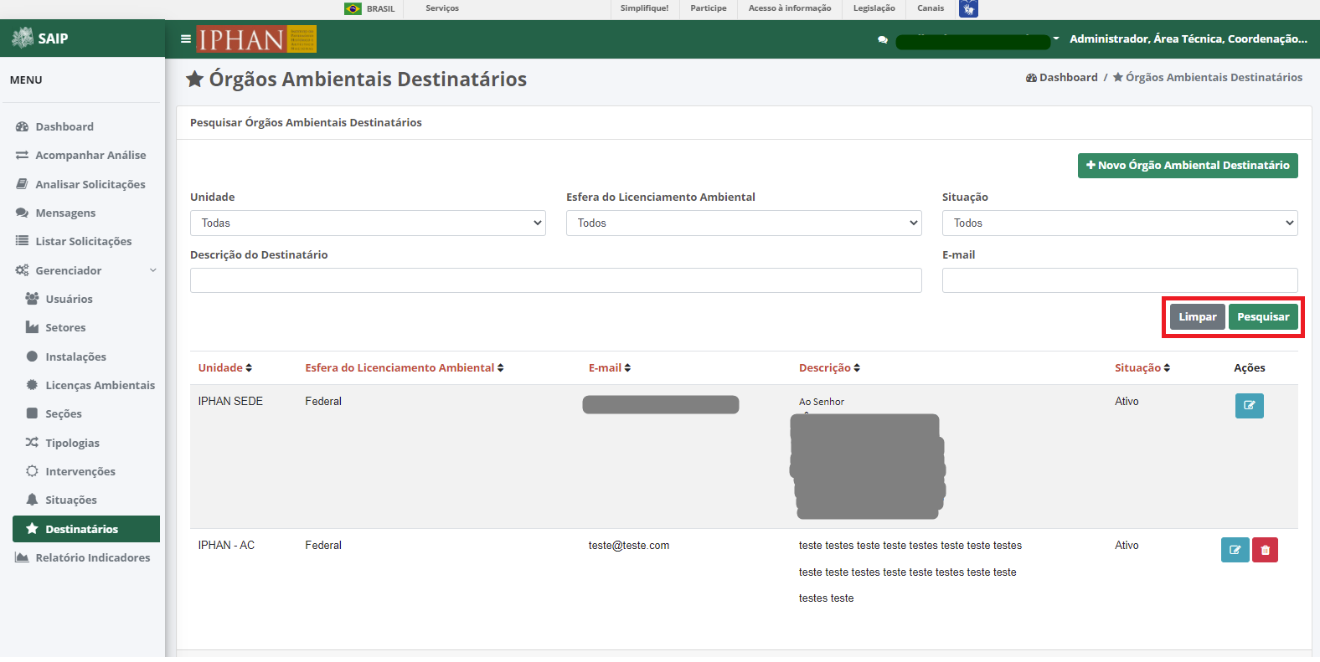Screen dimensions: 1320x662
Task: Delete the IPHAN - AC recipient row
Action: 1265,550
